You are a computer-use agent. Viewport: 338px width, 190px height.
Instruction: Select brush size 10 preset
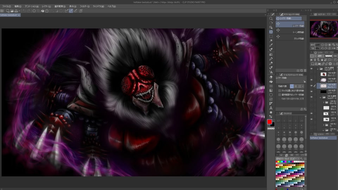pos(284,133)
